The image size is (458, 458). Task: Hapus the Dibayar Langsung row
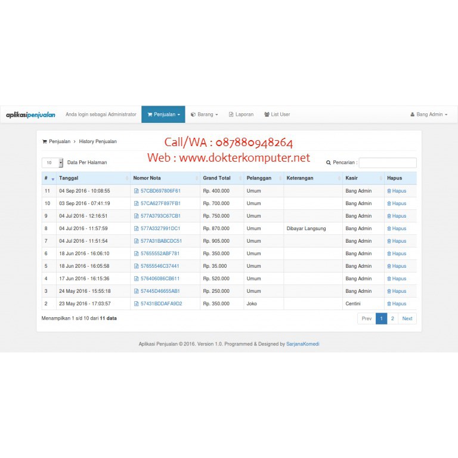pos(397,229)
